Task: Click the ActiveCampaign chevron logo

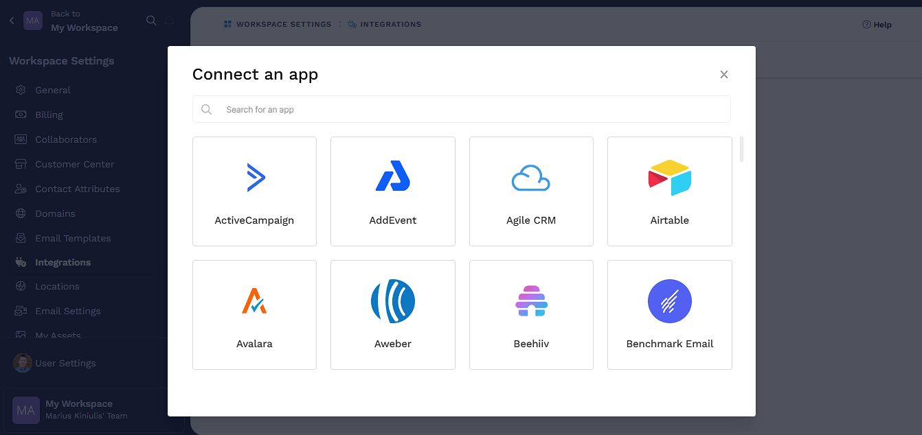Action: click(256, 177)
